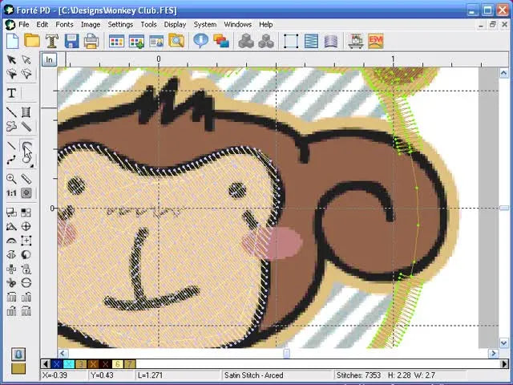Expand the Tools menu
Screen dimensions: 513x385
coord(148,25)
